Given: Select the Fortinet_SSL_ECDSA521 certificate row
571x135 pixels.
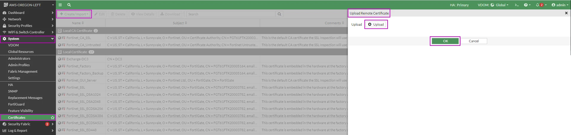Looking at the screenshot, I should click(x=202, y=123).
